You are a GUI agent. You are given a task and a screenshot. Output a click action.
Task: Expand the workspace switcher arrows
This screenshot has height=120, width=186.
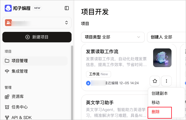click(67, 23)
